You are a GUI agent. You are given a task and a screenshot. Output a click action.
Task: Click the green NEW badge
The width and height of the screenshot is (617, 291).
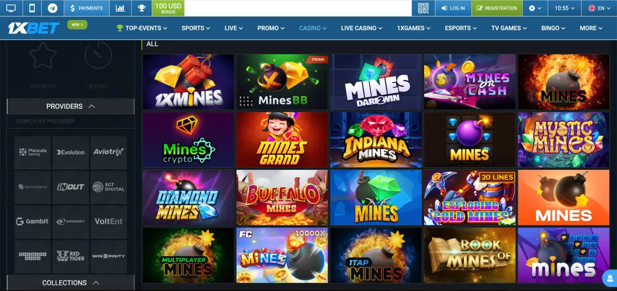click(x=77, y=25)
